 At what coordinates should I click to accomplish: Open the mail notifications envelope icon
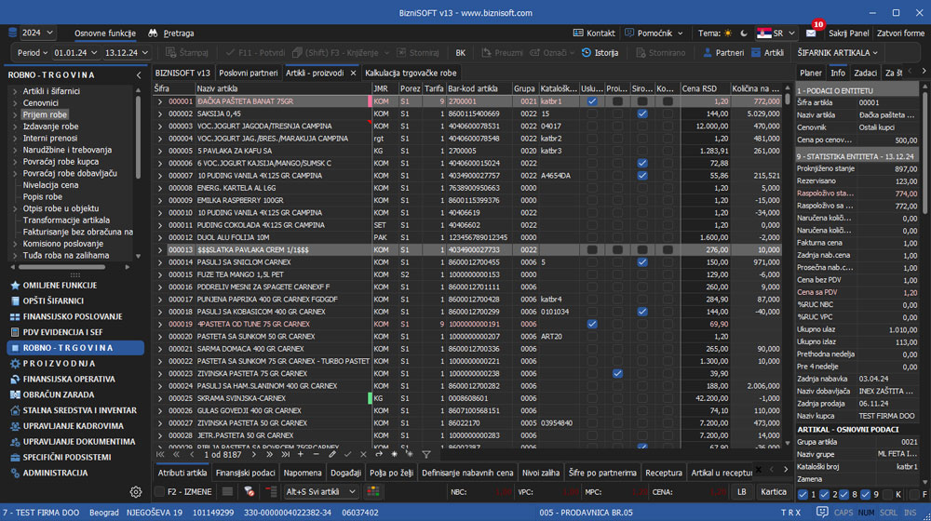click(x=811, y=33)
